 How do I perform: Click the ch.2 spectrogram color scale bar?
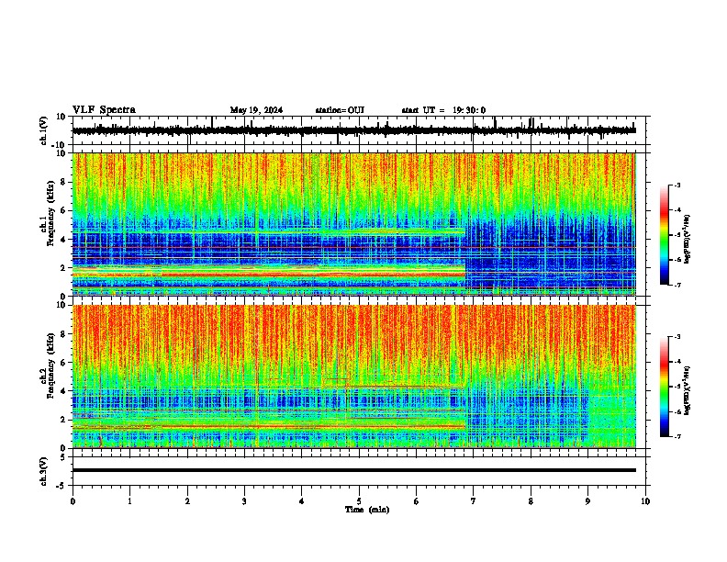(x=665, y=387)
